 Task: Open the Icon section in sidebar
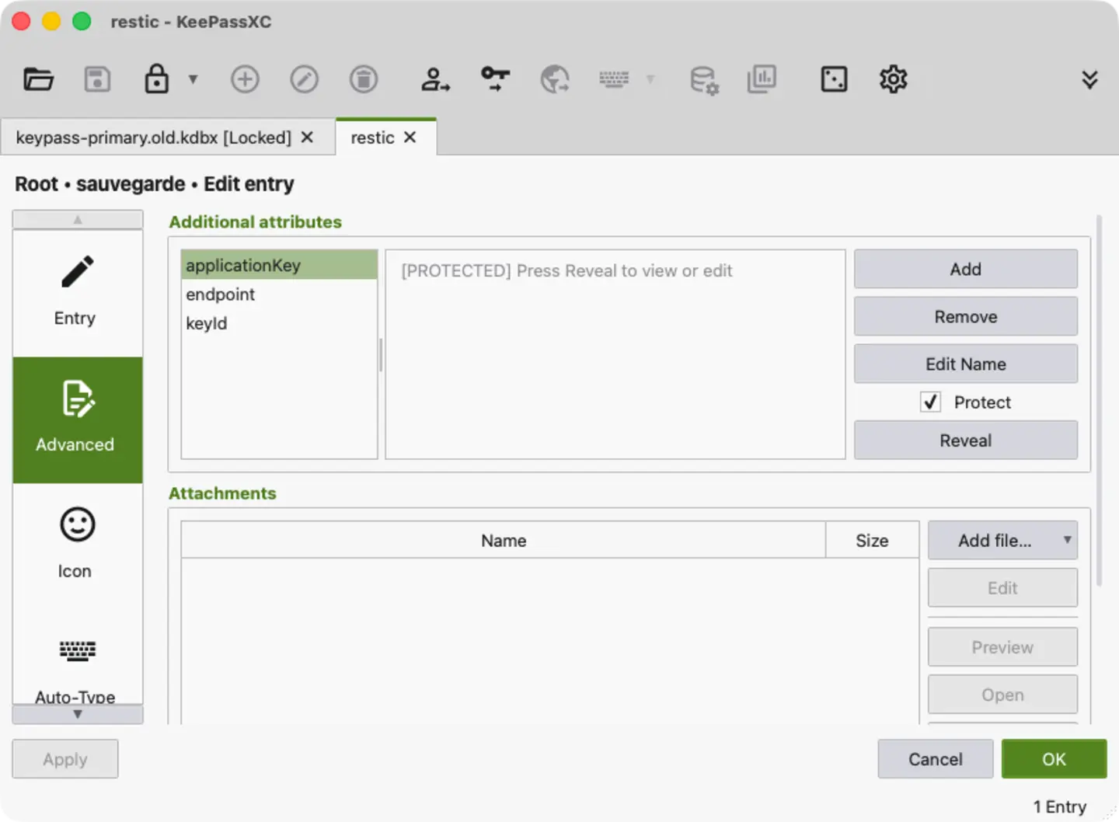(x=78, y=545)
